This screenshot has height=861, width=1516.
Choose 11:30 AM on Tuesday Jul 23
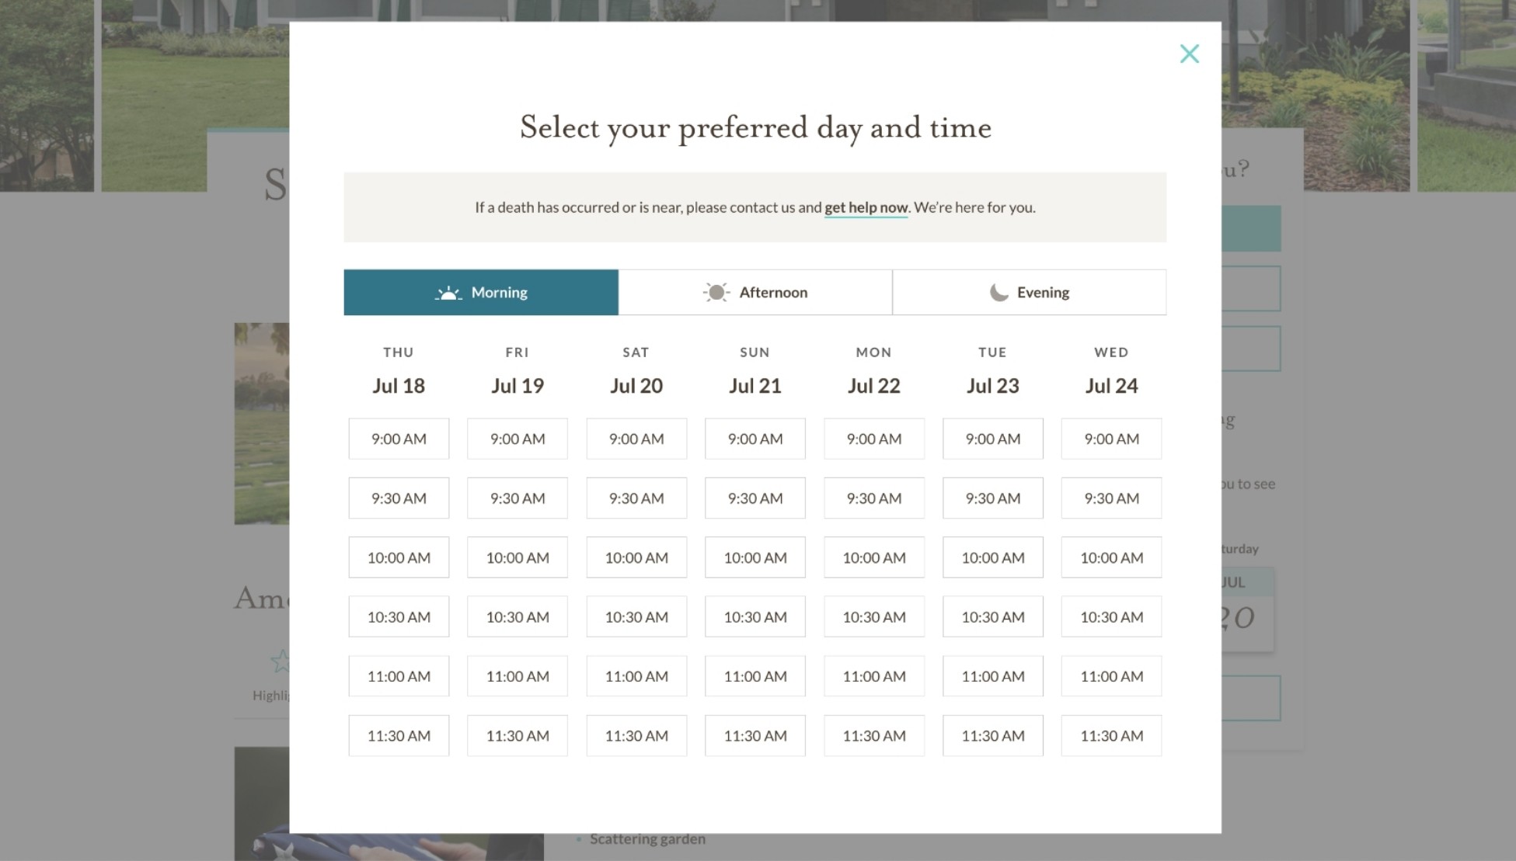993,735
